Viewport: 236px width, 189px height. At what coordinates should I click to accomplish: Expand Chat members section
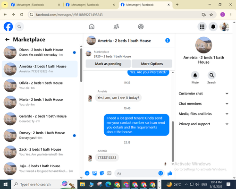point(203,103)
